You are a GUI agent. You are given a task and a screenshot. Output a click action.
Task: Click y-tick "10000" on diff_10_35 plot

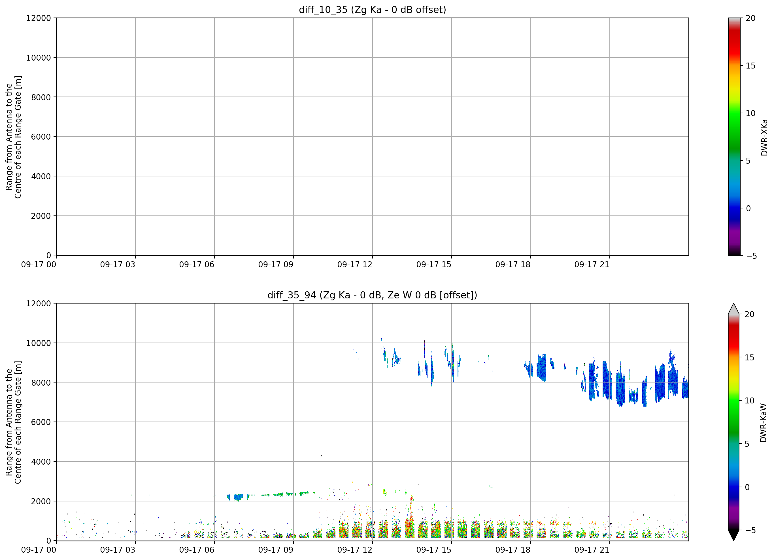(x=39, y=58)
